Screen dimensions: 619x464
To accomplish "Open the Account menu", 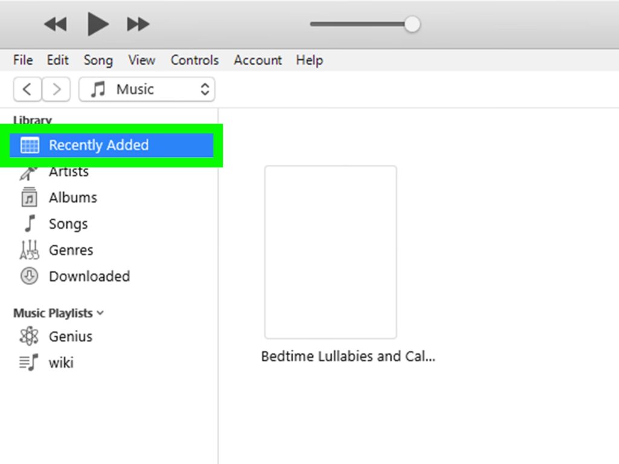I will pos(258,60).
